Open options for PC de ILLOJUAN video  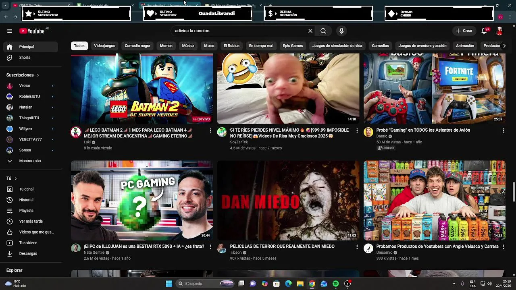click(210, 246)
